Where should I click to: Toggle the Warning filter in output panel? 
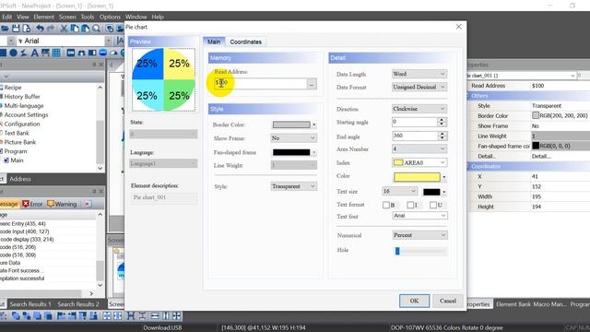click(x=62, y=204)
